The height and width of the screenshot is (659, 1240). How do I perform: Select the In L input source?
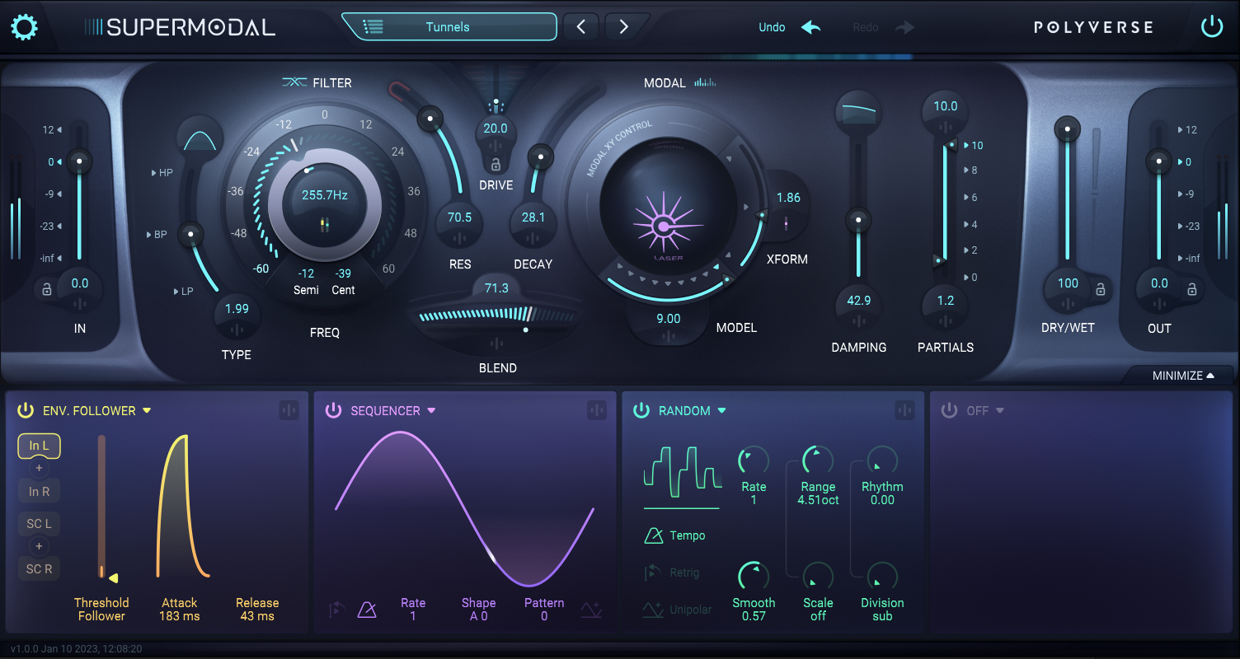coord(39,446)
